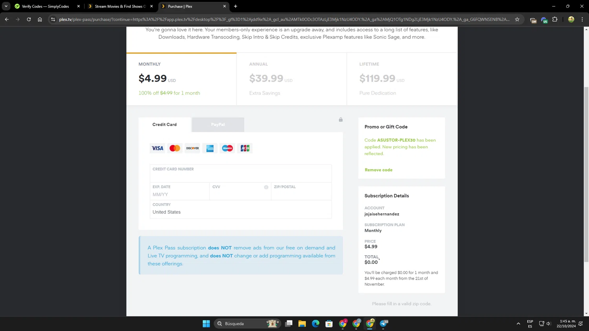Click the 'Please fill in a valid zip code' text

pyautogui.click(x=402, y=304)
